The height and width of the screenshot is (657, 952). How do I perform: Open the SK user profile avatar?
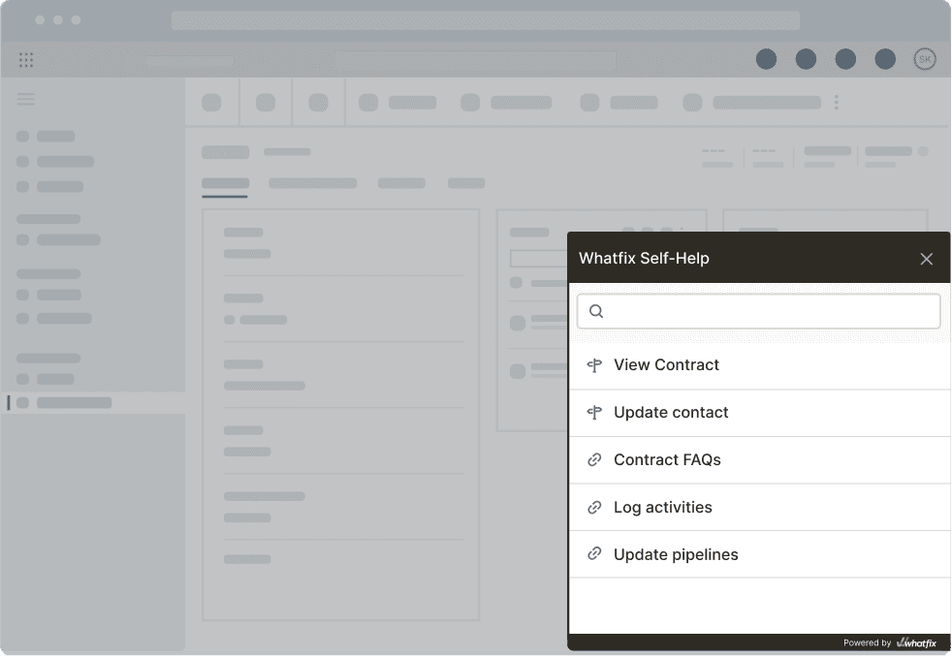coord(924,60)
